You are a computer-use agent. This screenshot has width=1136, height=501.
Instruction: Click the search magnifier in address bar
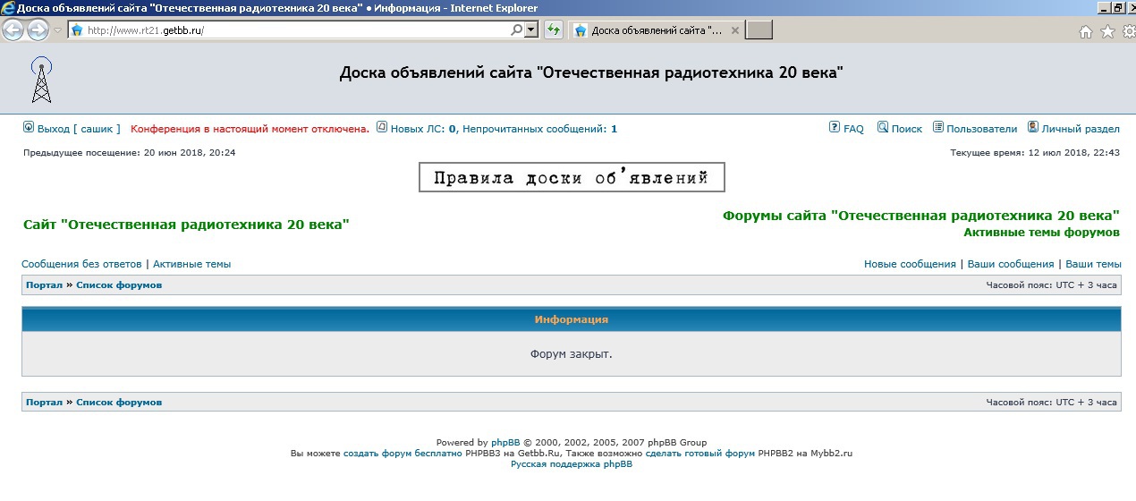tap(516, 30)
